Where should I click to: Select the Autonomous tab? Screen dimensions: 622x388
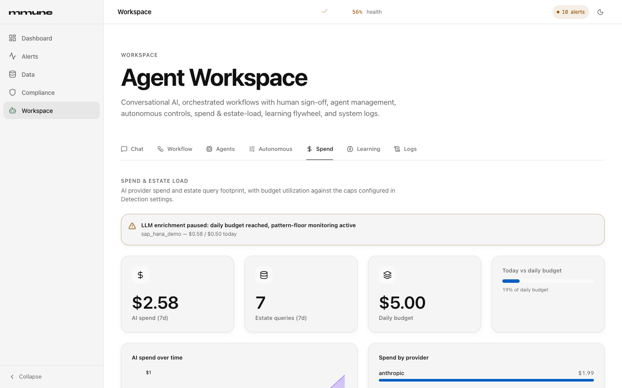pos(270,149)
